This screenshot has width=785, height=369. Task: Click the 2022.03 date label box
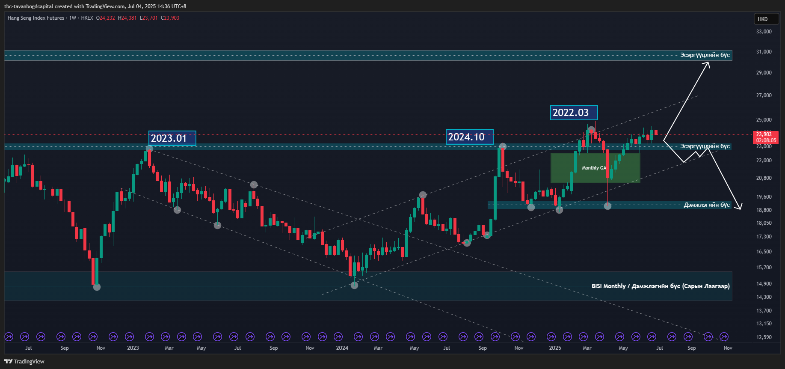point(574,113)
